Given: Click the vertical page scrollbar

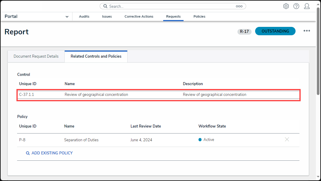Looking at the screenshot, I should point(318,51).
